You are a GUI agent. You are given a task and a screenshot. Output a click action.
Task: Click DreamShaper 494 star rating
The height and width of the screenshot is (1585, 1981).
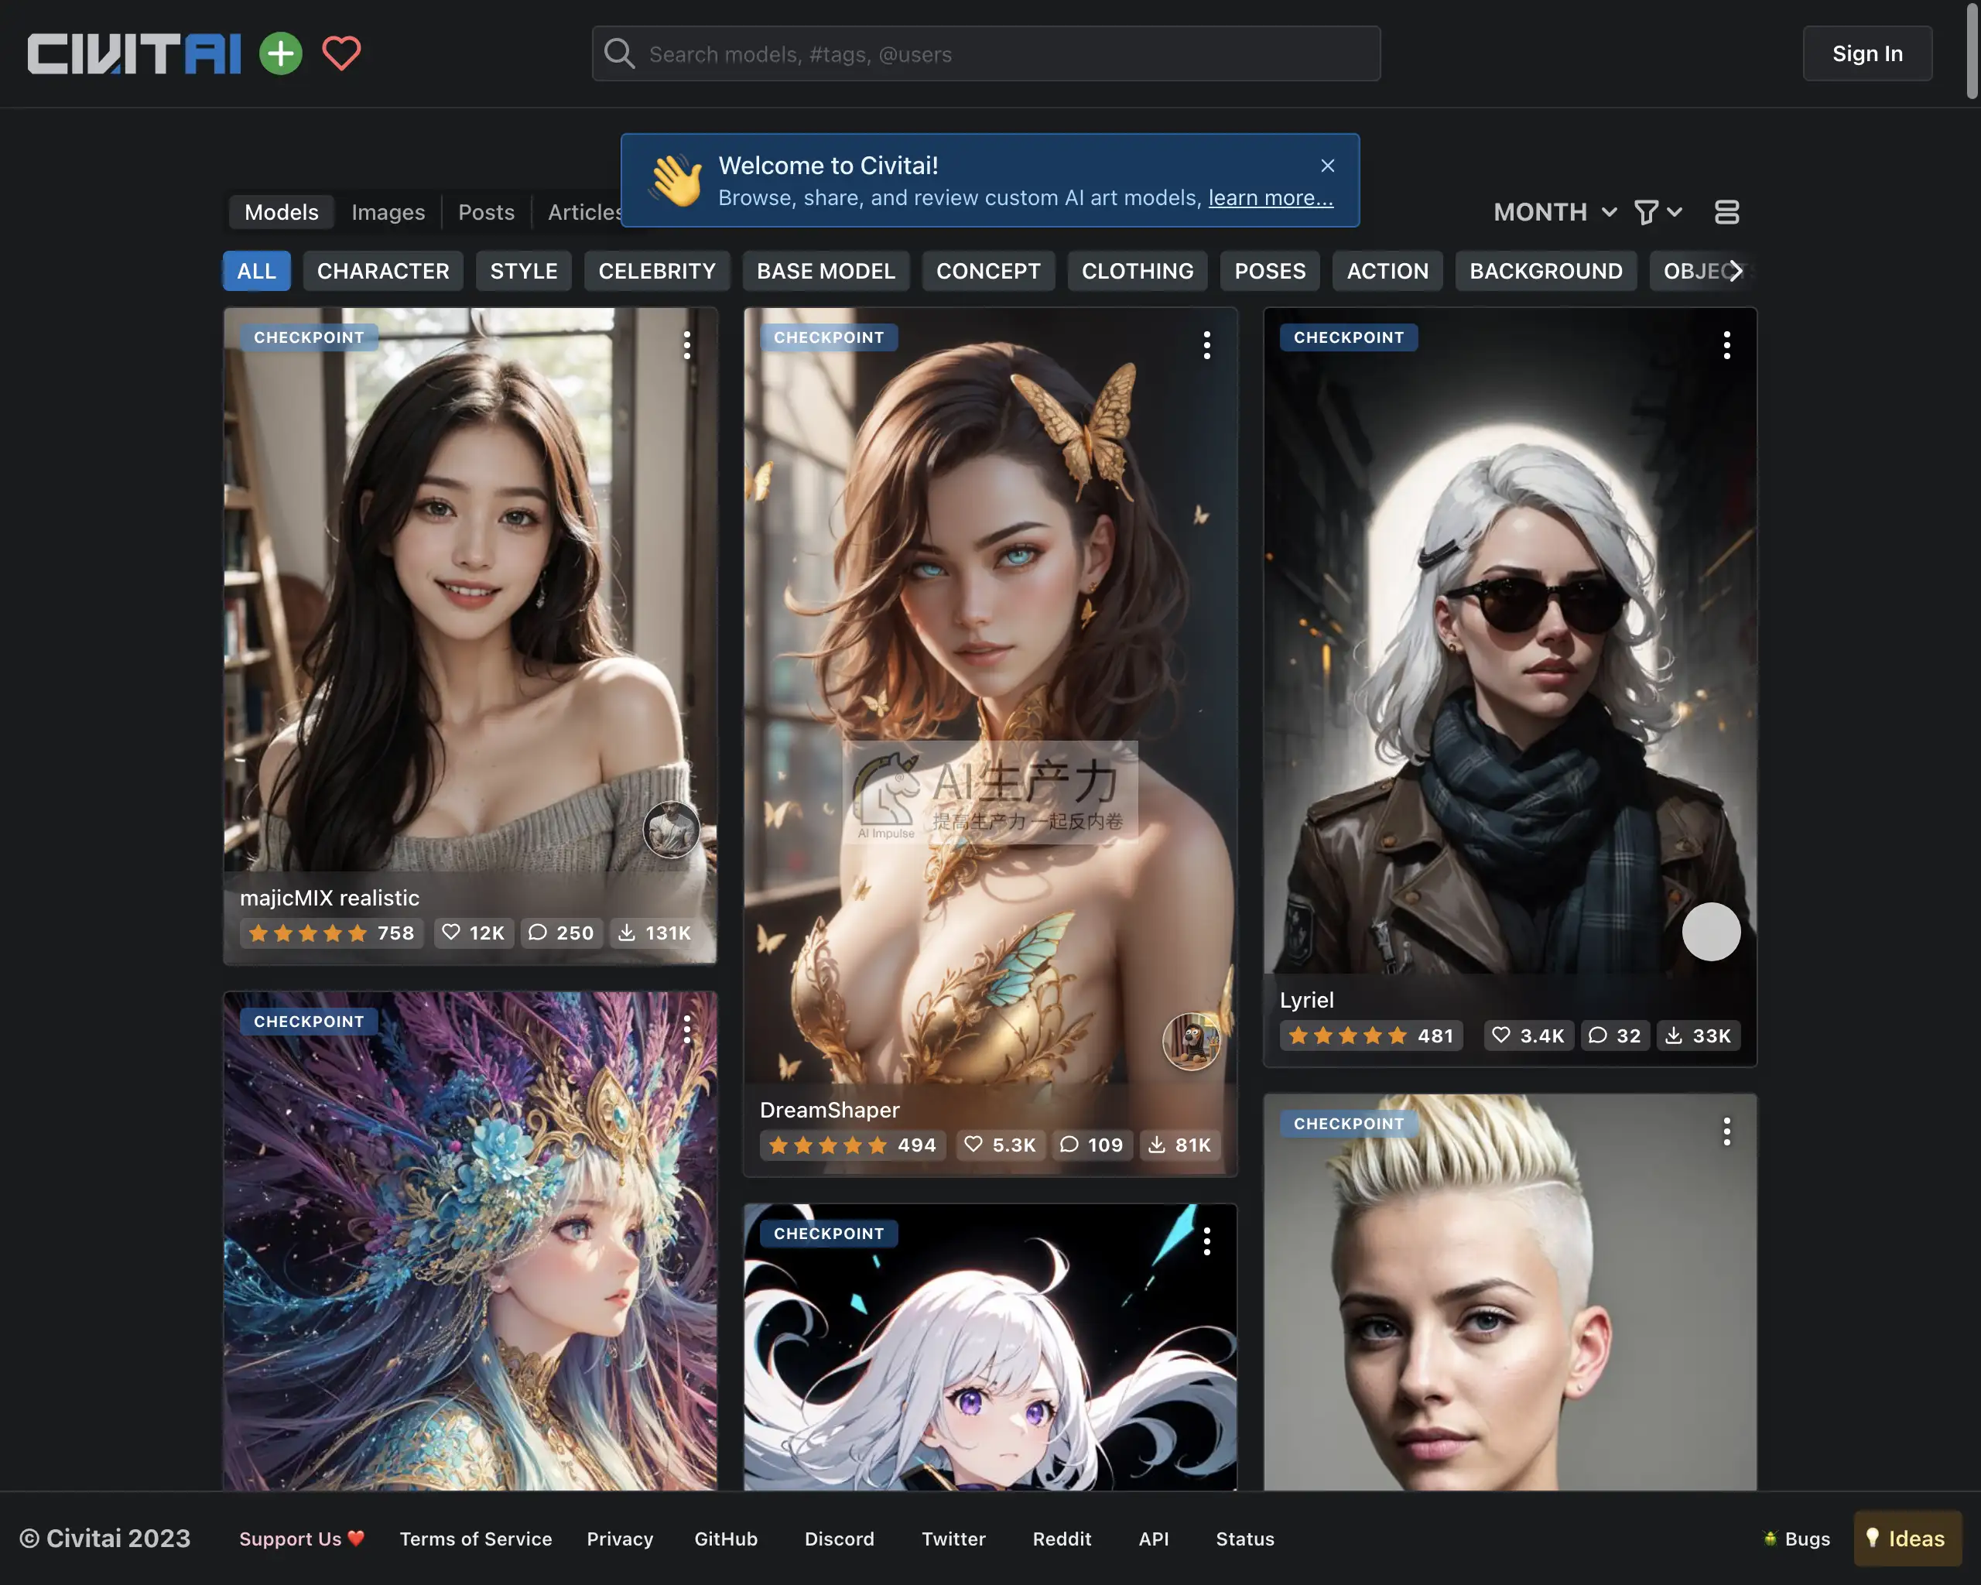853,1145
